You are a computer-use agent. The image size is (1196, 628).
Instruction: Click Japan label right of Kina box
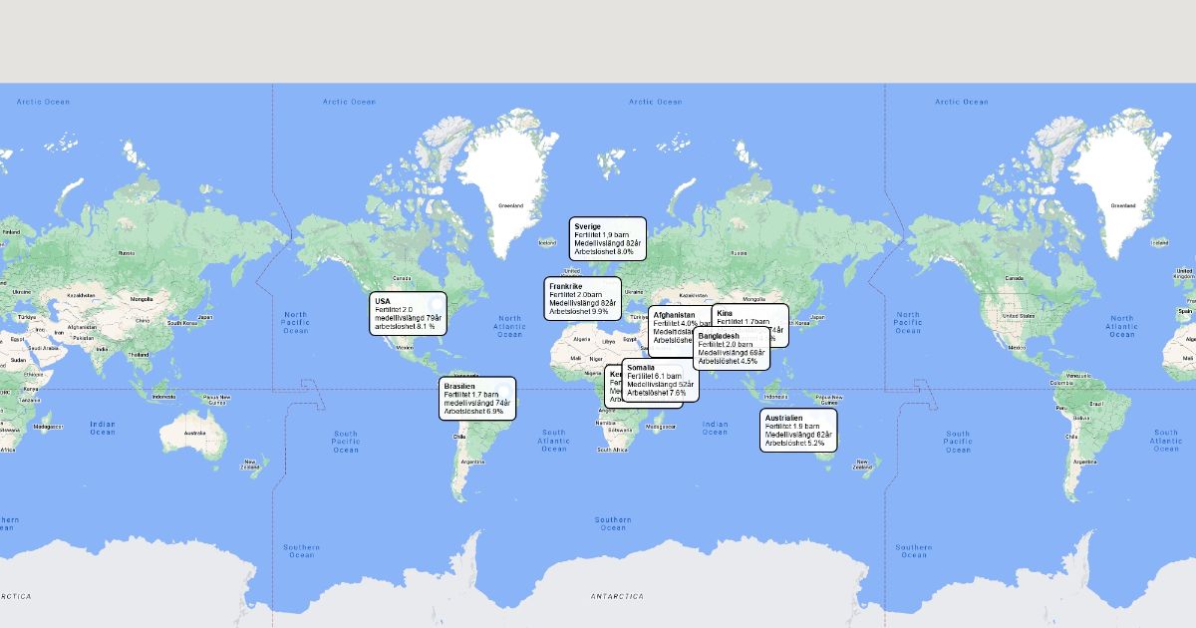[817, 318]
